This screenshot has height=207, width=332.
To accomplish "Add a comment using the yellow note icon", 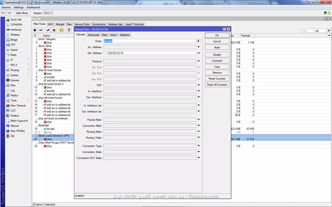I will coord(61,30).
